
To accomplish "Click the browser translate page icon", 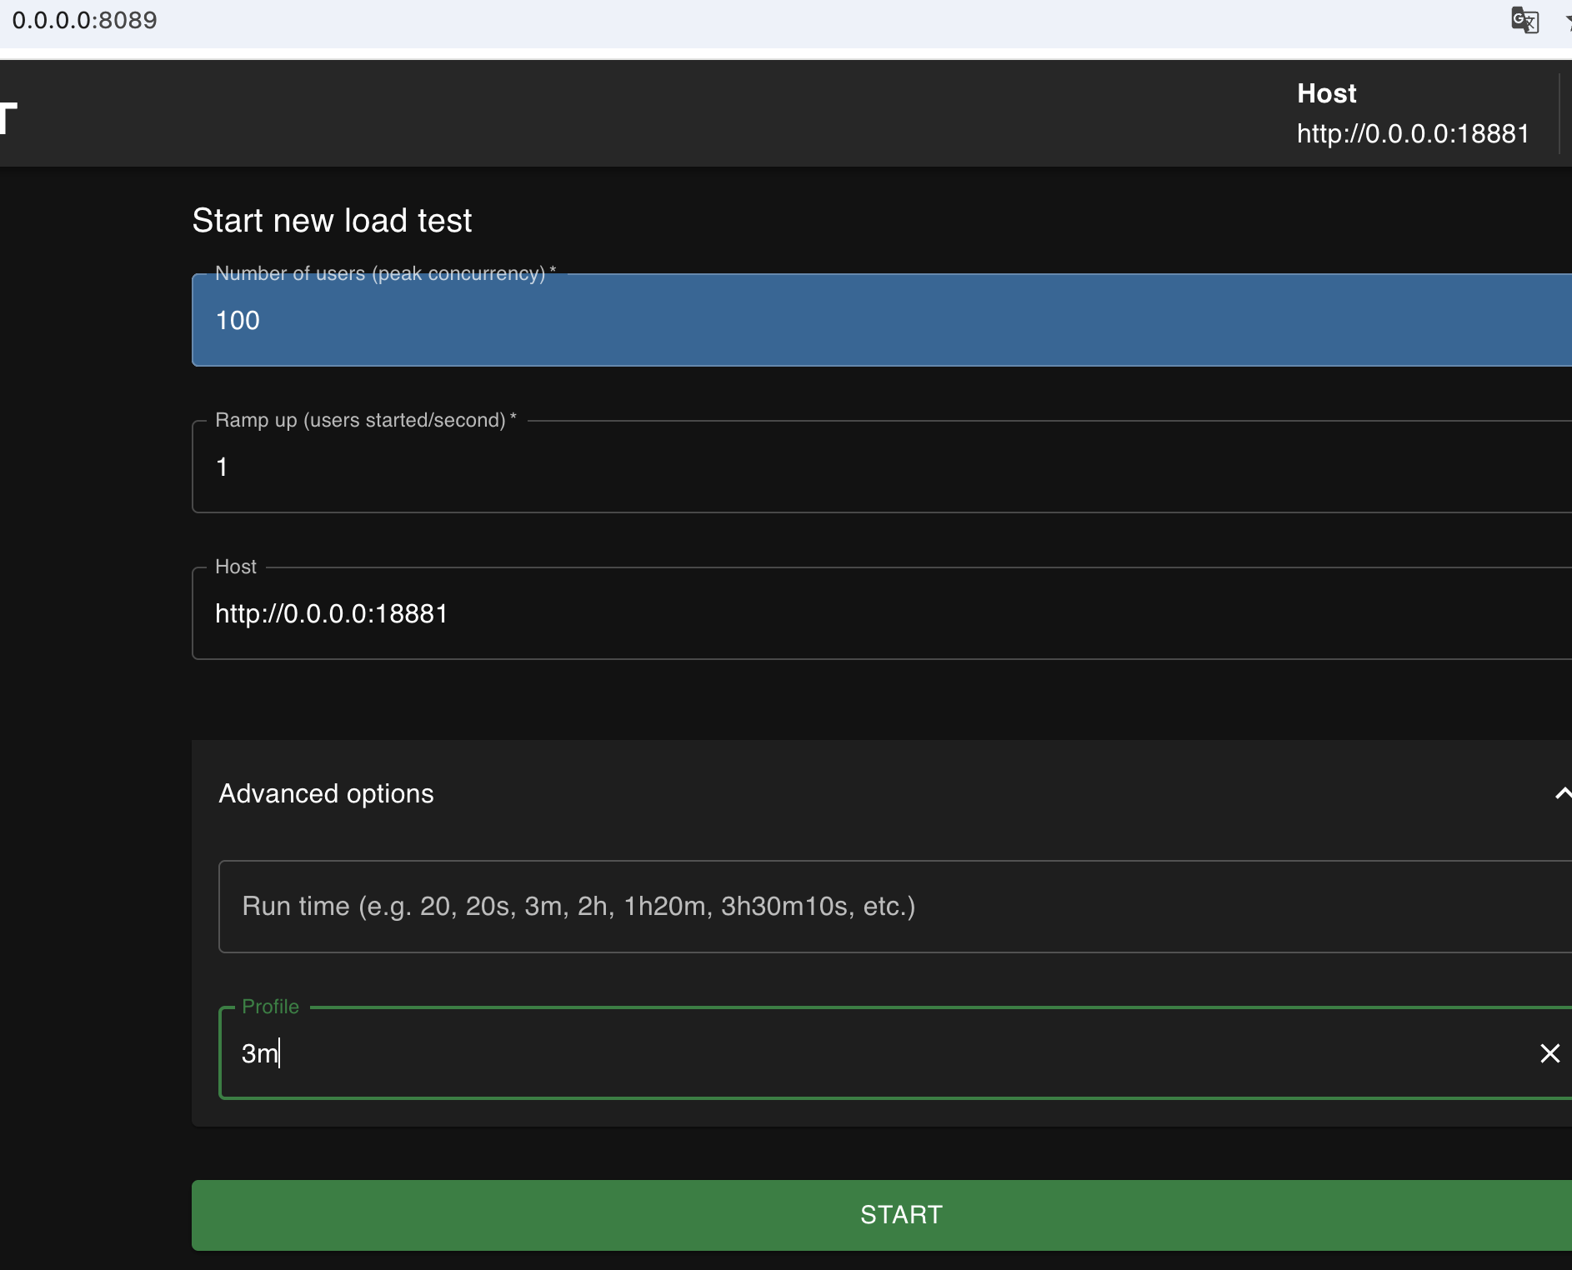I will click(x=1525, y=20).
